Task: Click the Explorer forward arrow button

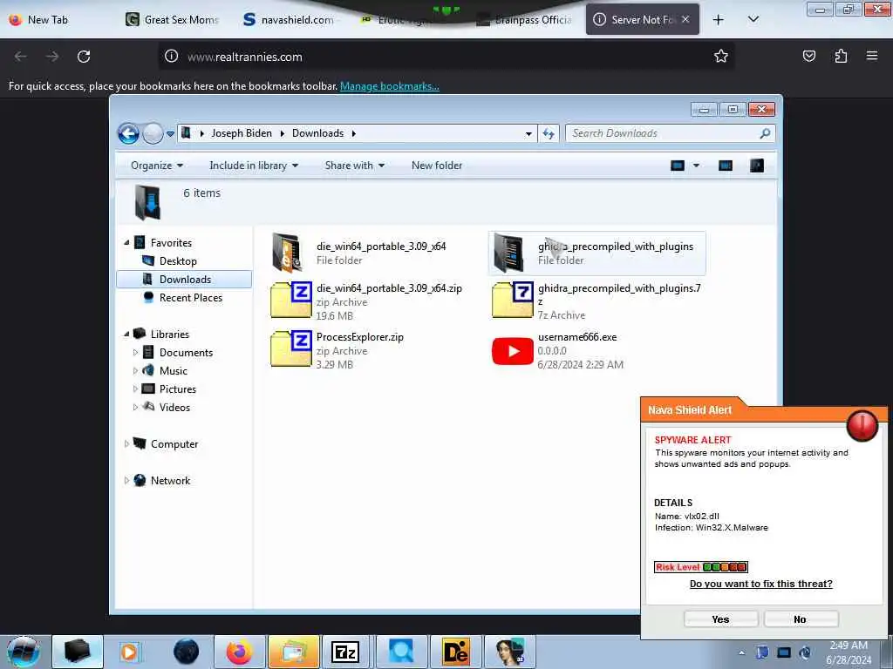Action: pos(152,133)
